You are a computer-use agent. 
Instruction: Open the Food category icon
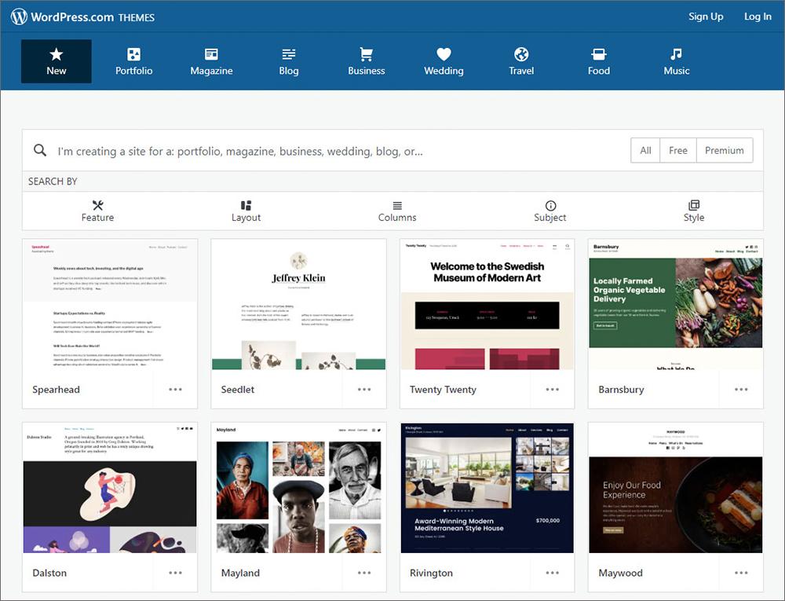coord(599,54)
